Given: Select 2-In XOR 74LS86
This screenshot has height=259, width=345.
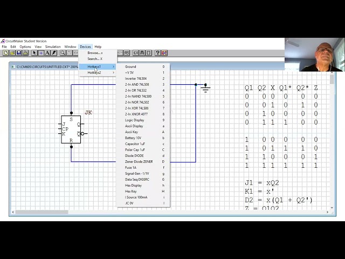Looking at the screenshot, I should point(143,108).
